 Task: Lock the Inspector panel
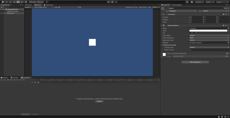(226, 5)
